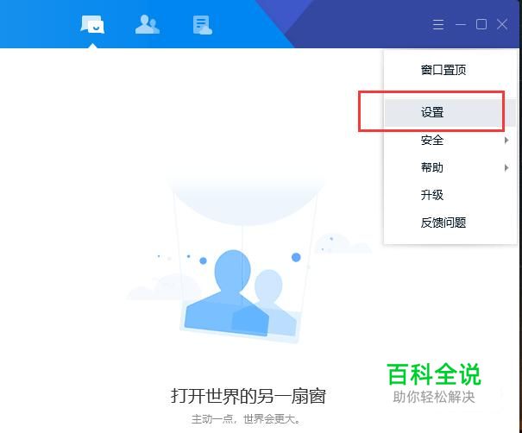The height and width of the screenshot is (433, 522).
Task: Switch to the contacts people icon
Action: [x=148, y=24]
